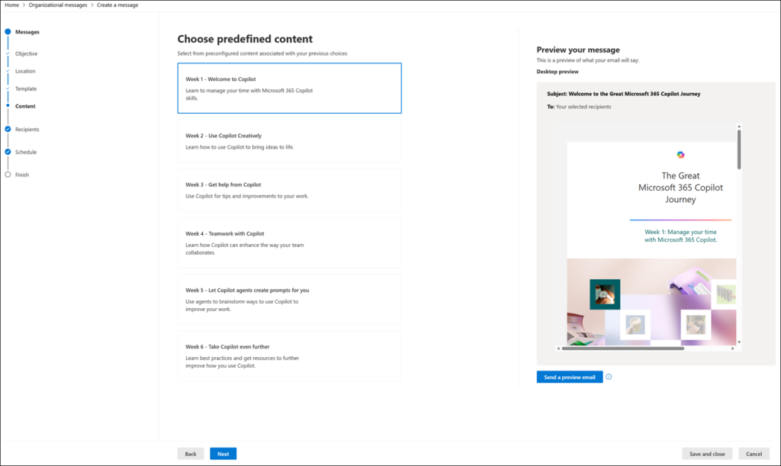
Task: Select the Week 6 - Take Copilot even further card
Action: (x=289, y=356)
